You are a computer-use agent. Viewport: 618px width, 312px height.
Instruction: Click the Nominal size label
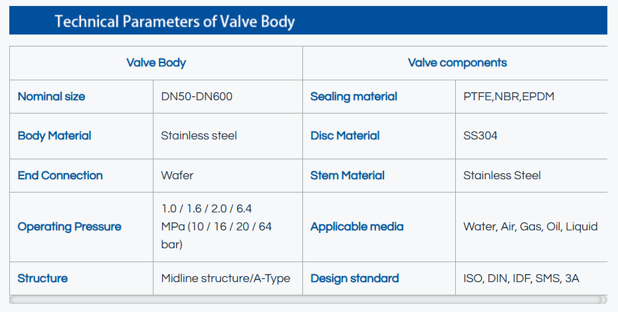[51, 96]
